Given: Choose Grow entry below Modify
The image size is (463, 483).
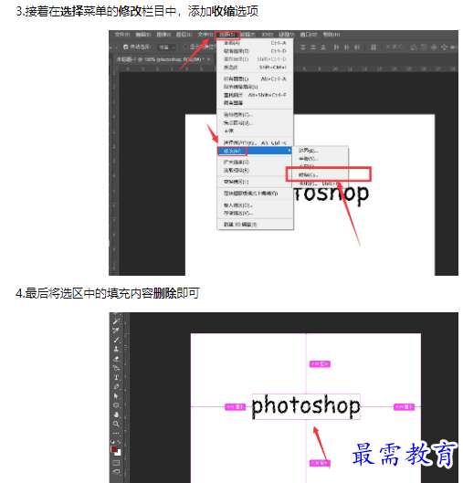Looking at the screenshot, I should [x=255, y=162].
